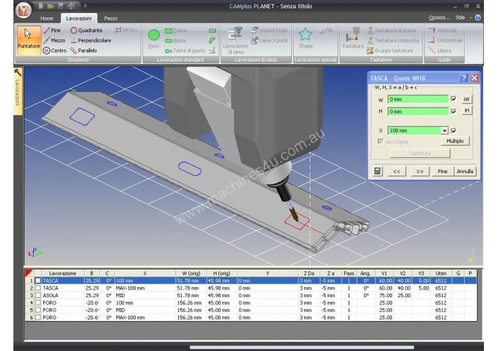Open Lavorazioni di lama tool
The height and width of the screenshot is (351, 498).
[236, 41]
